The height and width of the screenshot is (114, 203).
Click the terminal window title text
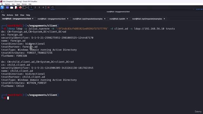[x=118, y=12]
